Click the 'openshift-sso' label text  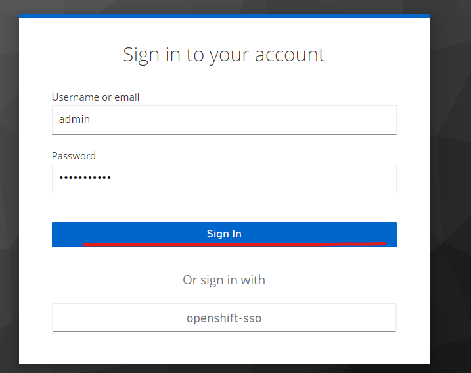pyautogui.click(x=224, y=318)
